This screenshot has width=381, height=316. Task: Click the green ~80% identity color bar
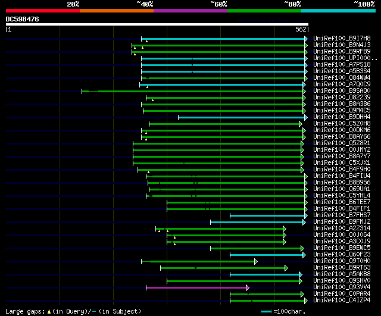pyautogui.click(x=264, y=11)
